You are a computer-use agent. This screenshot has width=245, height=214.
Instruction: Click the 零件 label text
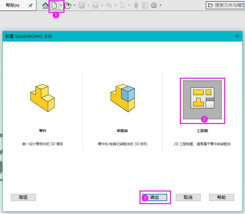click(43, 131)
